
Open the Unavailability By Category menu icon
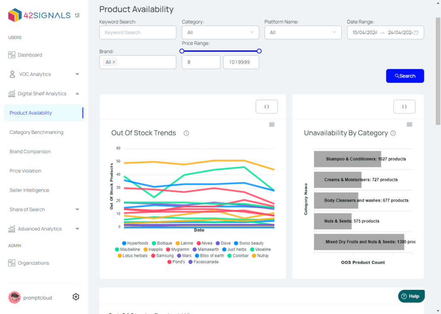[x=409, y=124]
